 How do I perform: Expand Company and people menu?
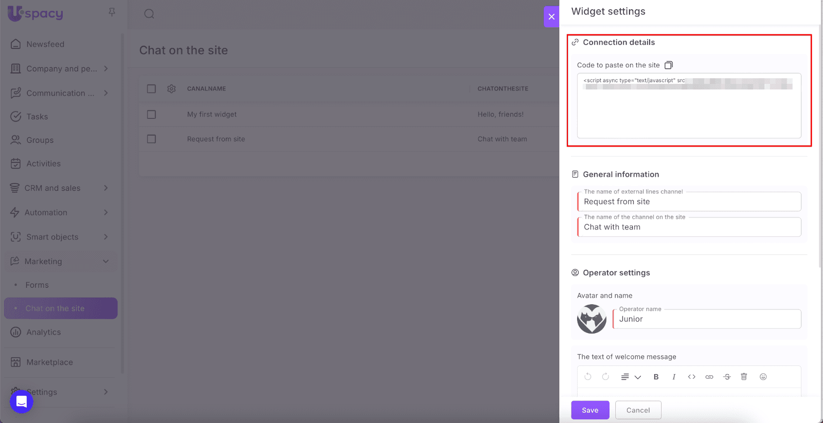pyautogui.click(x=106, y=68)
